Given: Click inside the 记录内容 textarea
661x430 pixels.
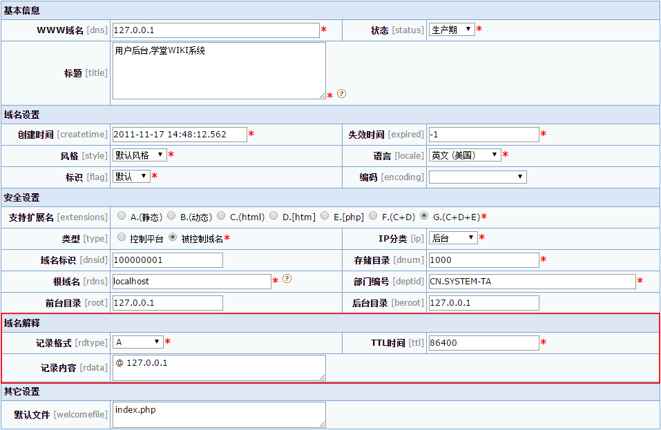Looking at the screenshot, I should [218, 366].
